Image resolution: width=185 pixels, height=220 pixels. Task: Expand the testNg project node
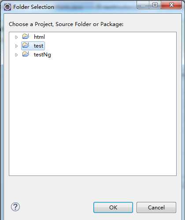pyautogui.click(x=16, y=55)
